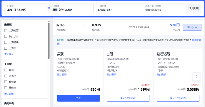Click the departure time 07:16

[x=60, y=25]
